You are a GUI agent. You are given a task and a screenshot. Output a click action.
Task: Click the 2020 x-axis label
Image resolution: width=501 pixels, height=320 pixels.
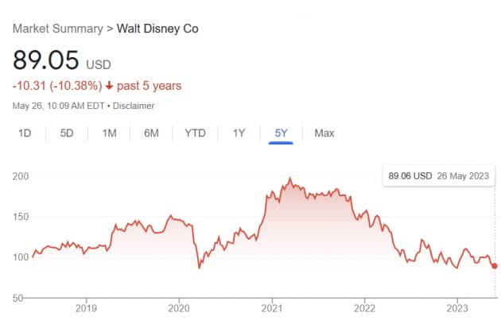click(x=179, y=307)
